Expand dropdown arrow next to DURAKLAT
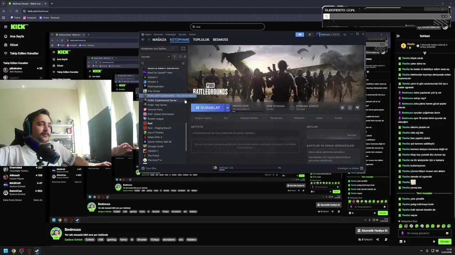The height and width of the screenshot is (255, 455). coord(227,108)
